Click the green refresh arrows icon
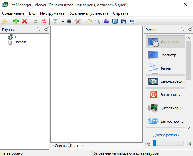The width and height of the screenshot is (193, 156). [x=36, y=21]
